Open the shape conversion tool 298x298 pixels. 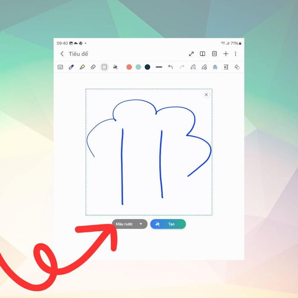[x=237, y=67]
